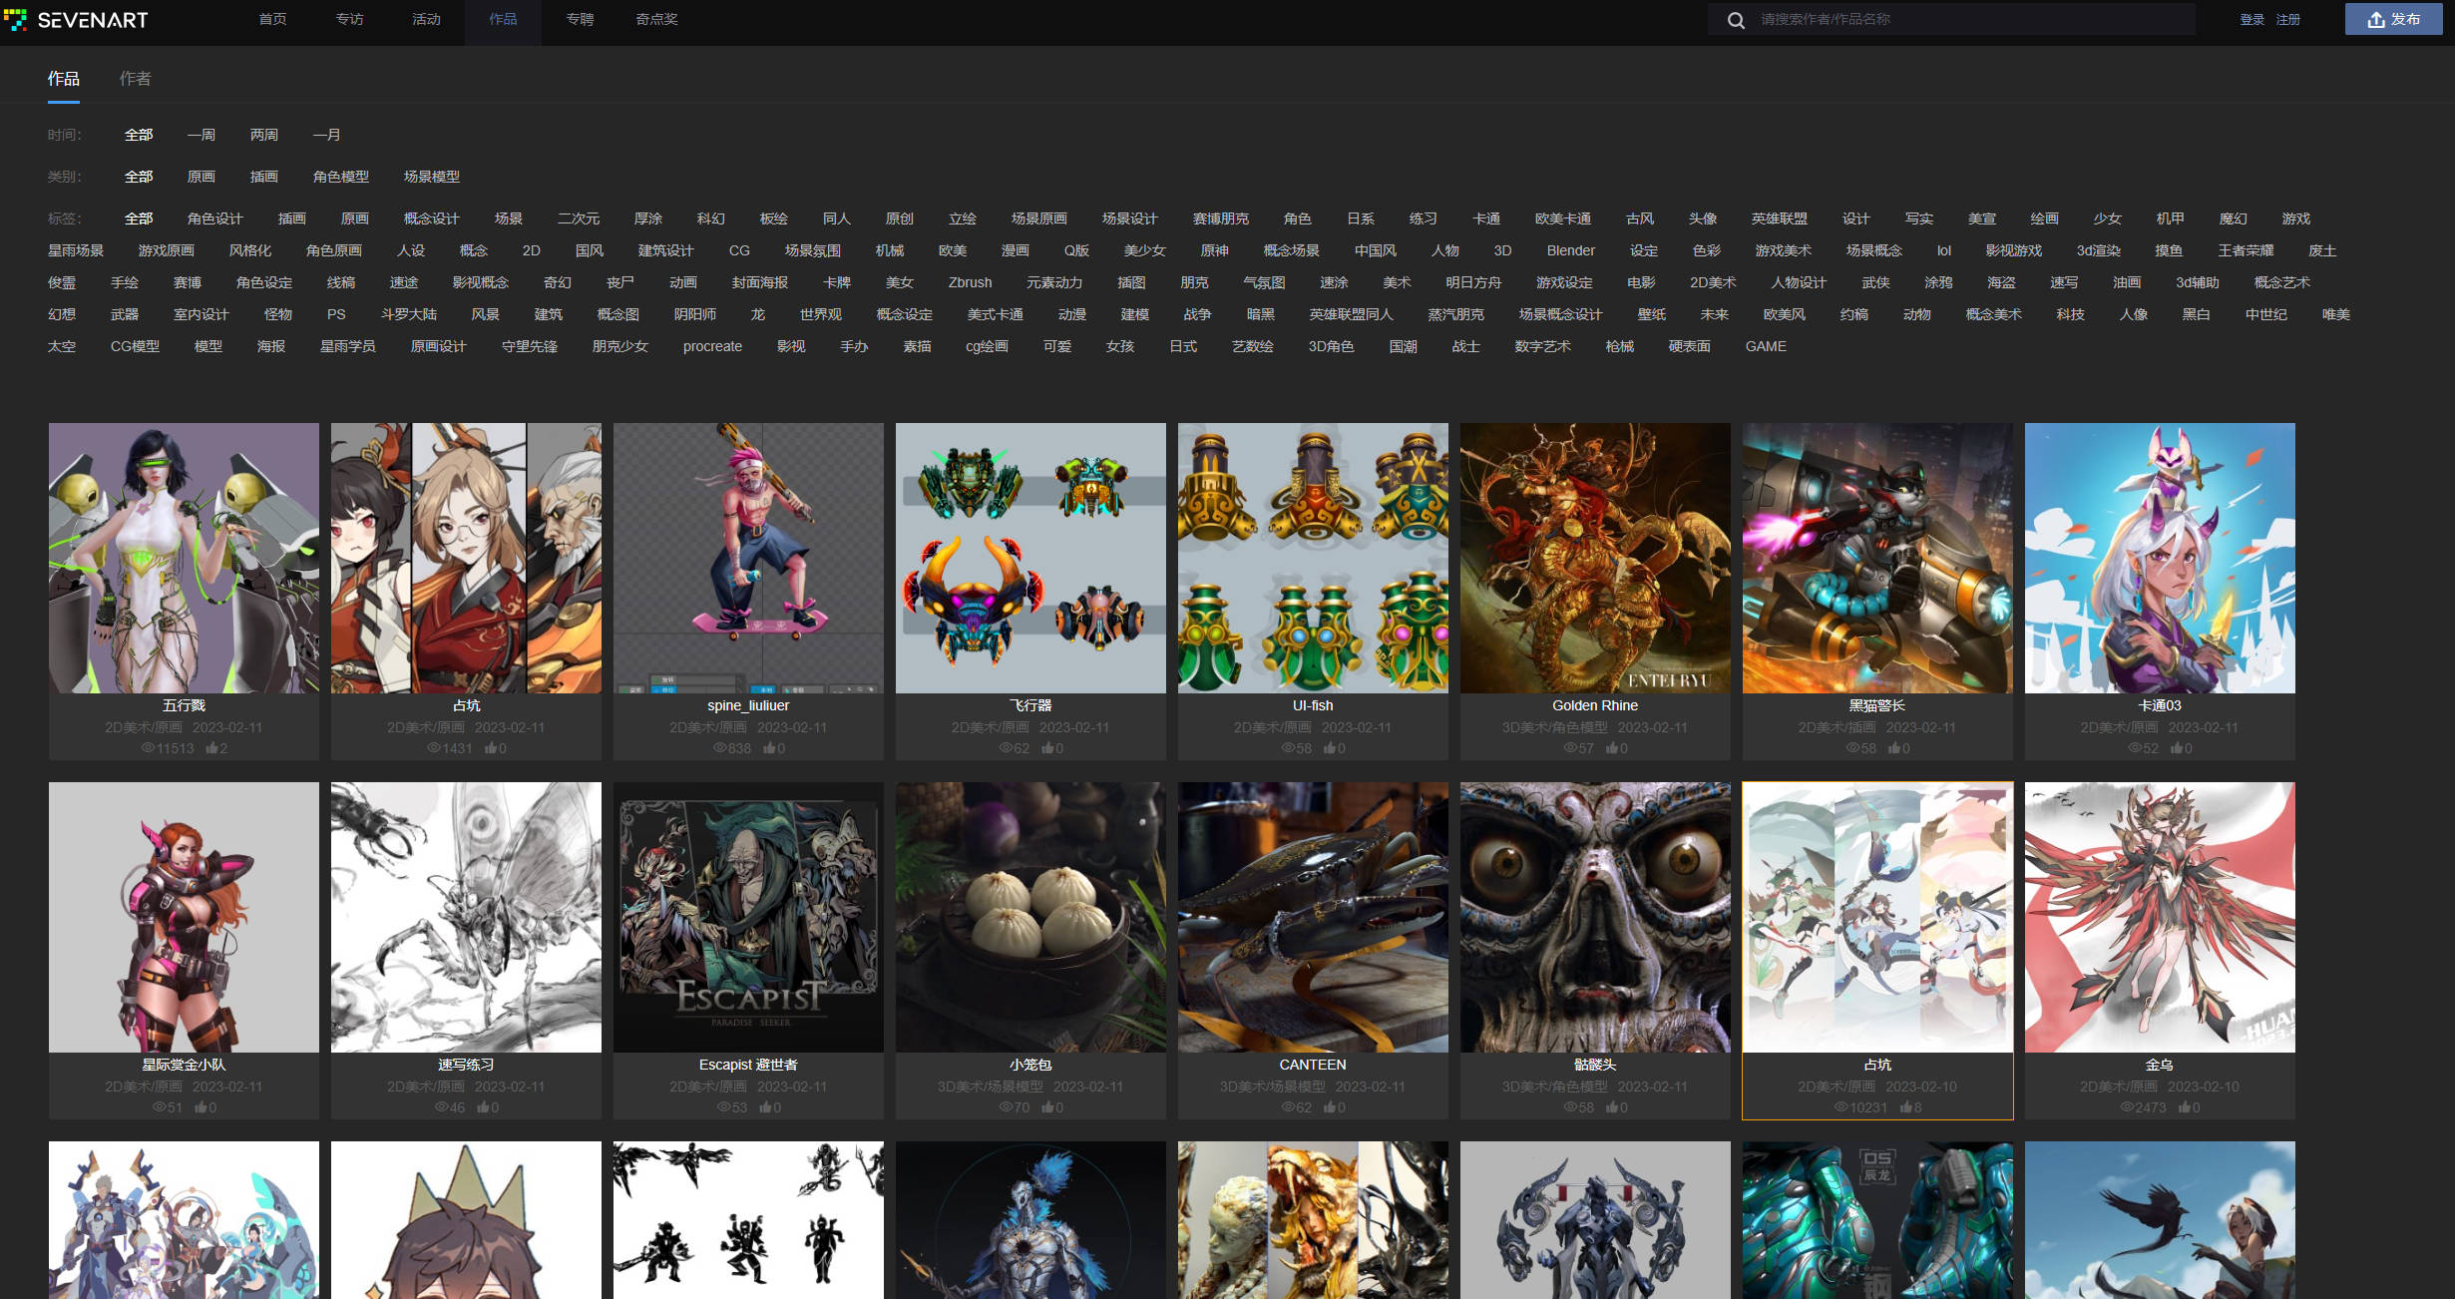
Task: Click the search magnifier icon
Action: pos(1736,20)
